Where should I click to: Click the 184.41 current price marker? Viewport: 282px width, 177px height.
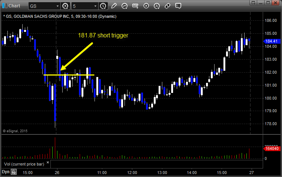point(272,41)
